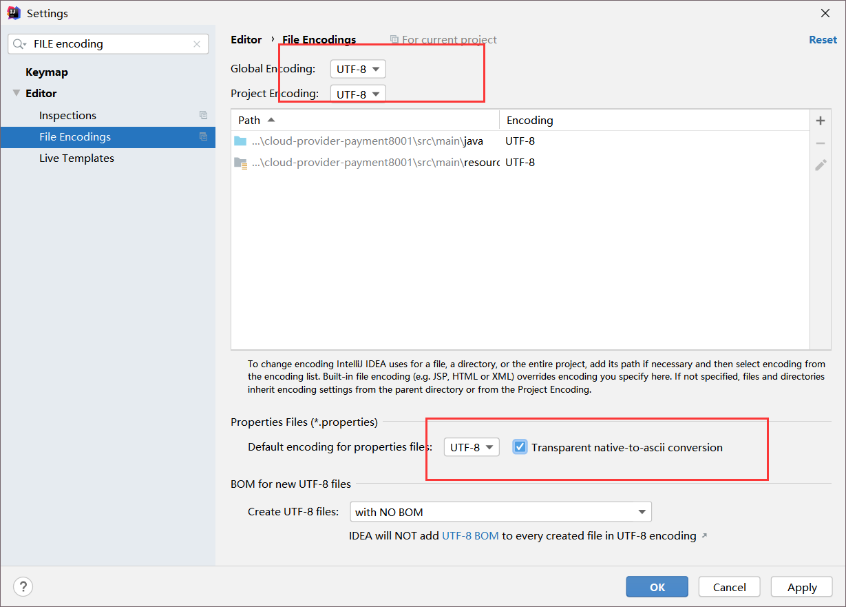Open the Create UTF-8 files dropdown

(500, 512)
